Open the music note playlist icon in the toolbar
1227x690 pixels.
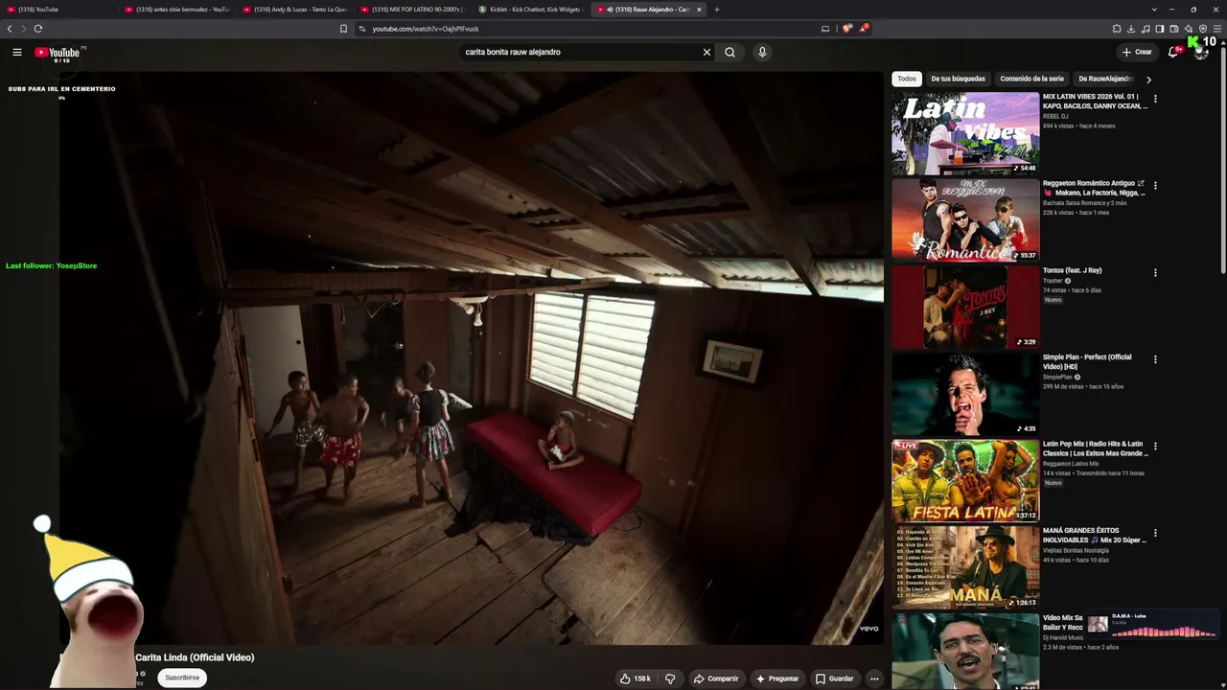[x=1146, y=29]
